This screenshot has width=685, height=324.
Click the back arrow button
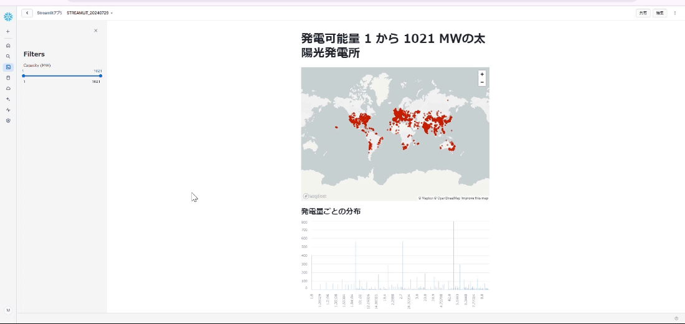click(27, 13)
